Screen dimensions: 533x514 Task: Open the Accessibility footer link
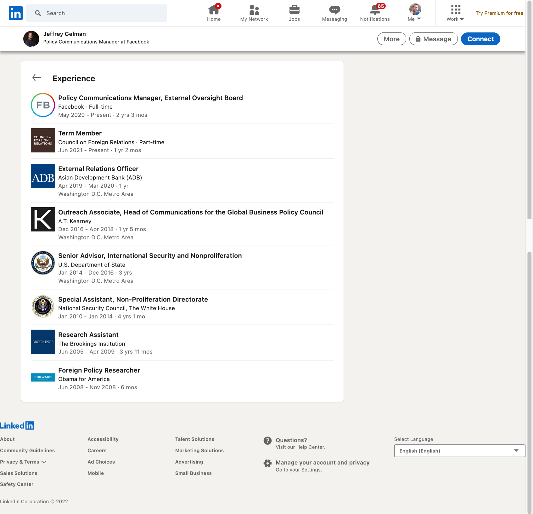pyautogui.click(x=103, y=439)
